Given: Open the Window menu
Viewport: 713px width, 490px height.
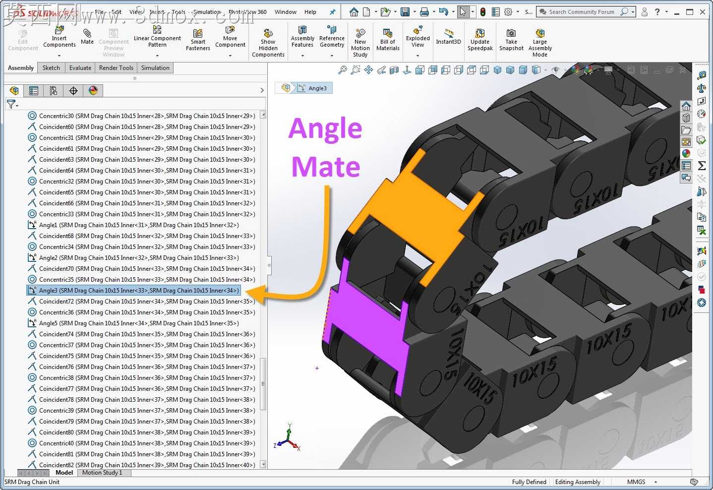Looking at the screenshot, I should 286,12.
